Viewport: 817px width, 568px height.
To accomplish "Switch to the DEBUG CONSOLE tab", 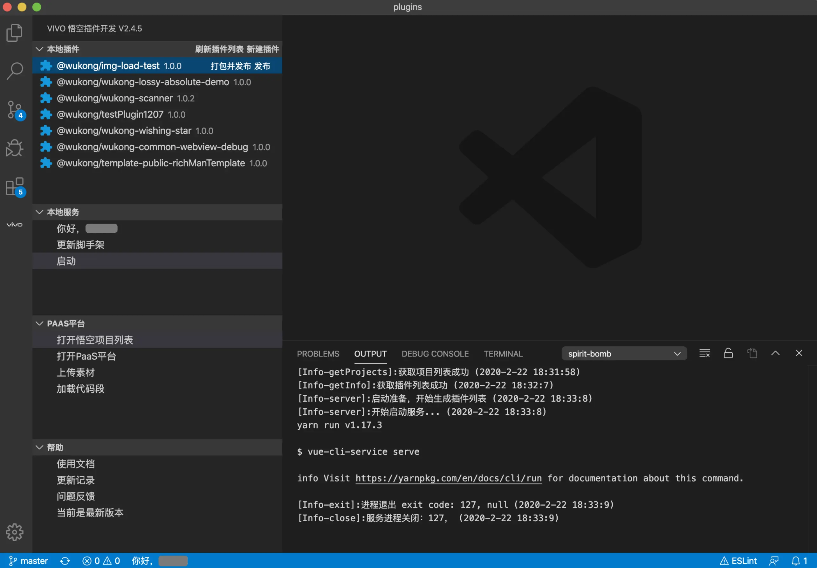I will coord(435,353).
